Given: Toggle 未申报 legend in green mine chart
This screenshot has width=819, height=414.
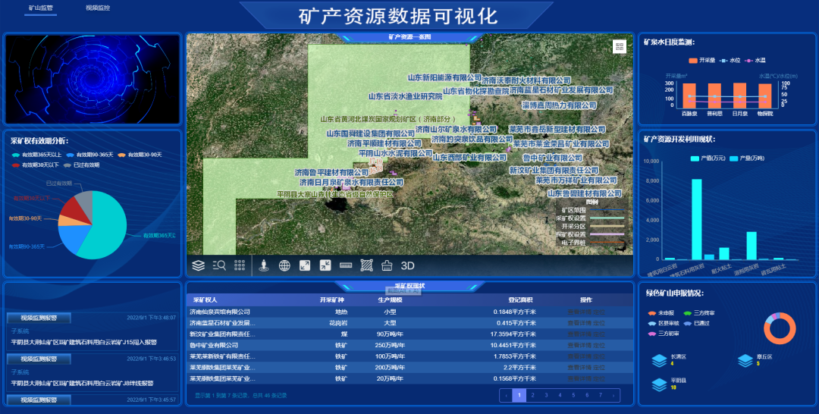Looking at the screenshot, I should tap(661, 313).
